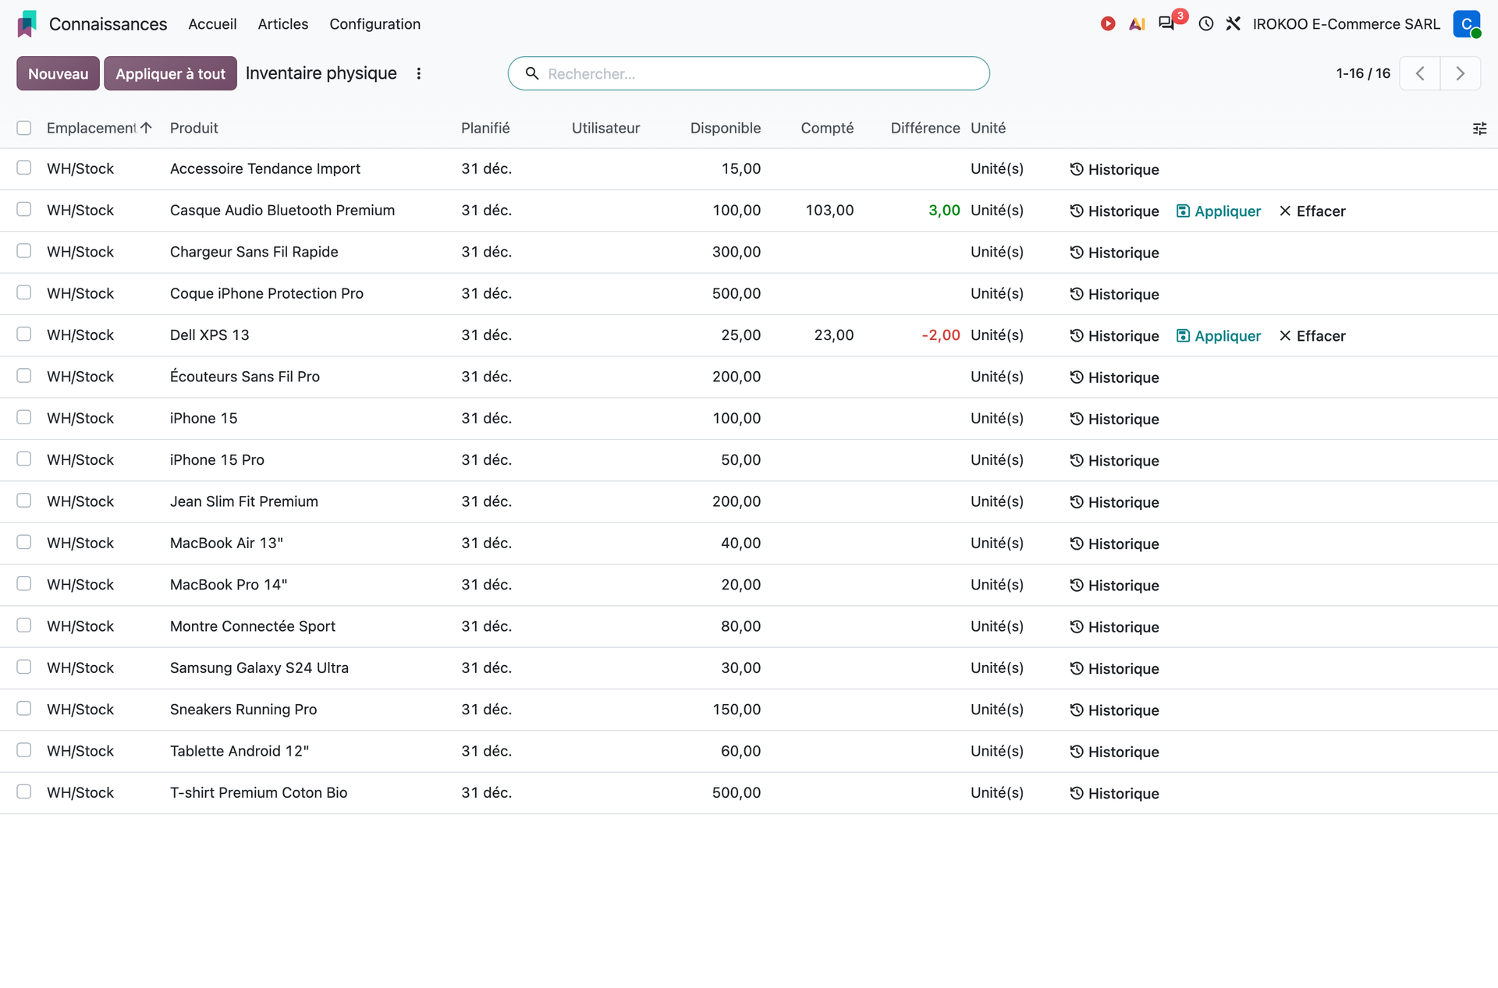This screenshot has width=1498, height=988.
Task: Focus the Rechercher search field
Action: tap(749, 73)
